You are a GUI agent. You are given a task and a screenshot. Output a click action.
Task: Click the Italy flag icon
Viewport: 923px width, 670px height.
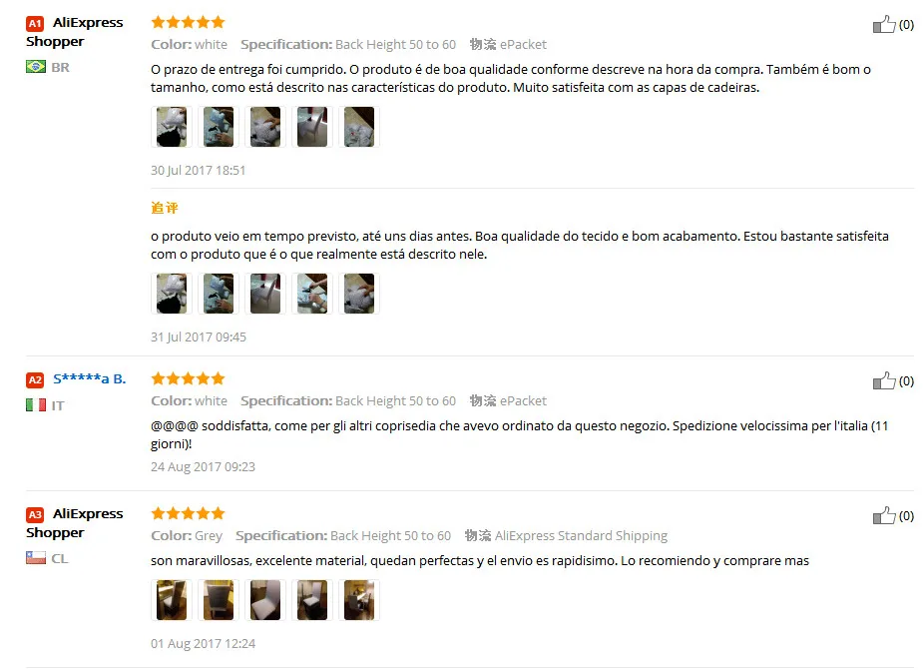coord(35,404)
